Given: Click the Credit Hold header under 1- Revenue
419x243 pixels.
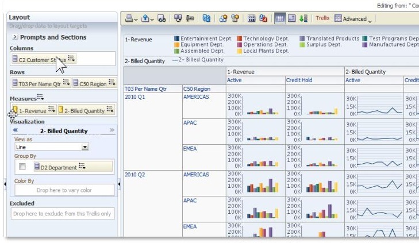Looking at the screenshot, I should pyautogui.click(x=299, y=80).
